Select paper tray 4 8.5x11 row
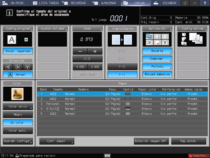This screenshot has height=158, width=210. [122, 109]
